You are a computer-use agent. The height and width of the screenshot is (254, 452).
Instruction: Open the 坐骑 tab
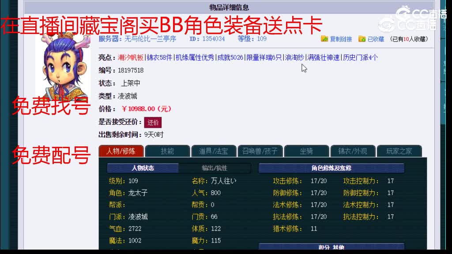[306, 151]
